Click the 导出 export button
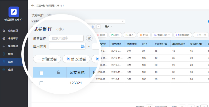 pos(115,35)
